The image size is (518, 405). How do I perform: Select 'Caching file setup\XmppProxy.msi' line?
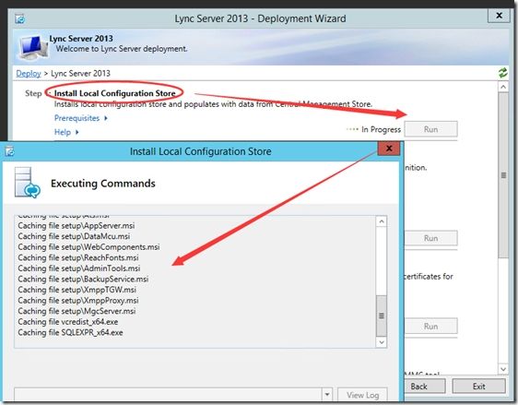click(x=78, y=300)
